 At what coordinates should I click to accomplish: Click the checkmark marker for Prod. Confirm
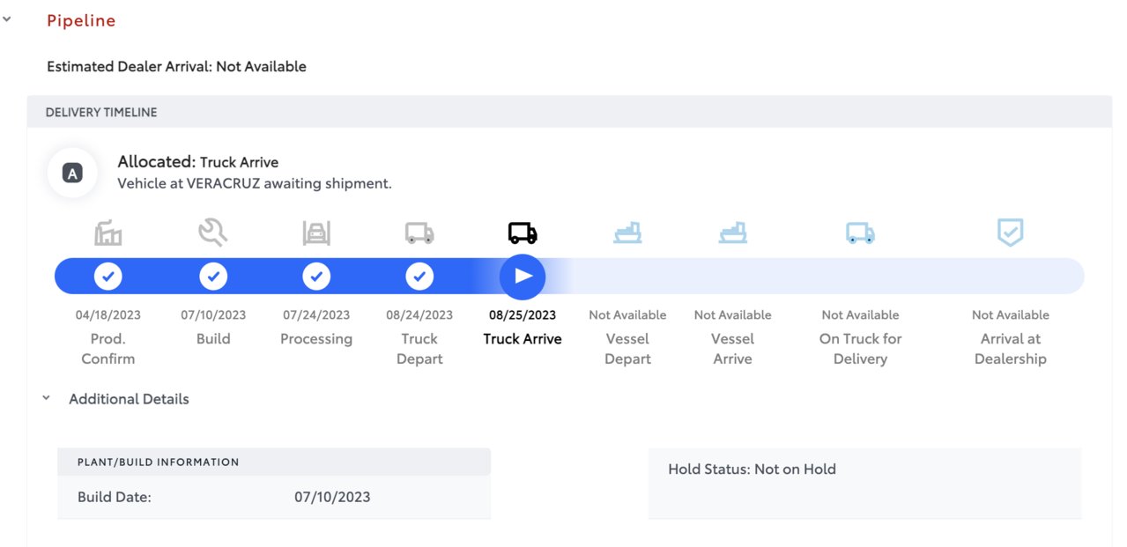point(108,277)
